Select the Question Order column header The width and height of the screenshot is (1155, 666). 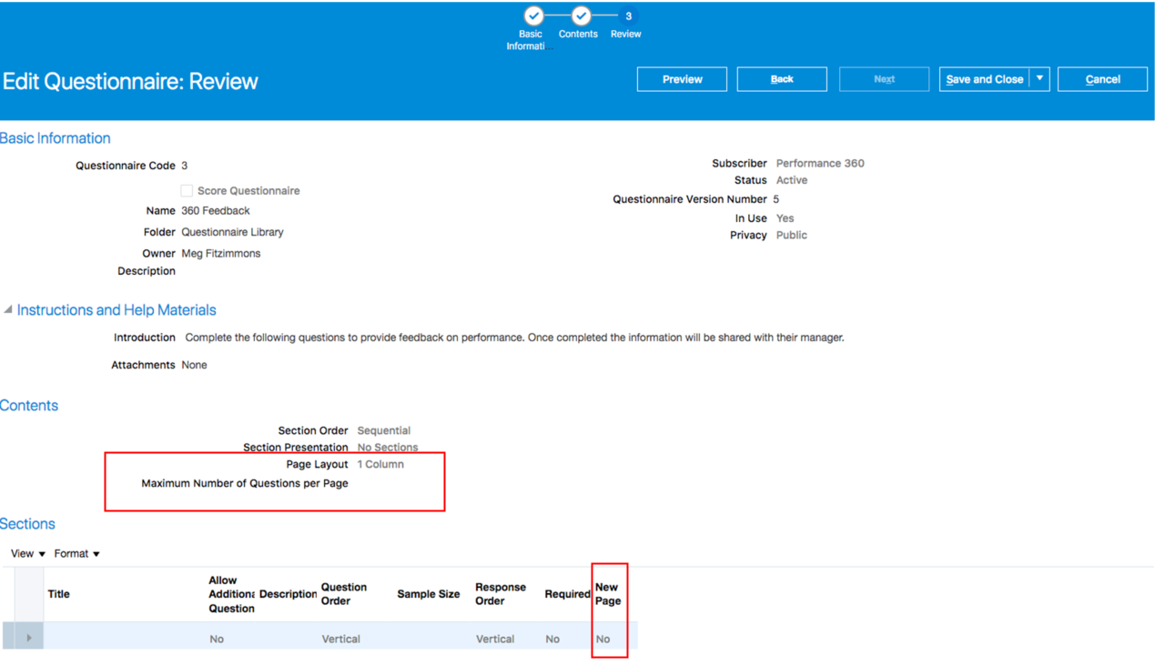point(344,594)
